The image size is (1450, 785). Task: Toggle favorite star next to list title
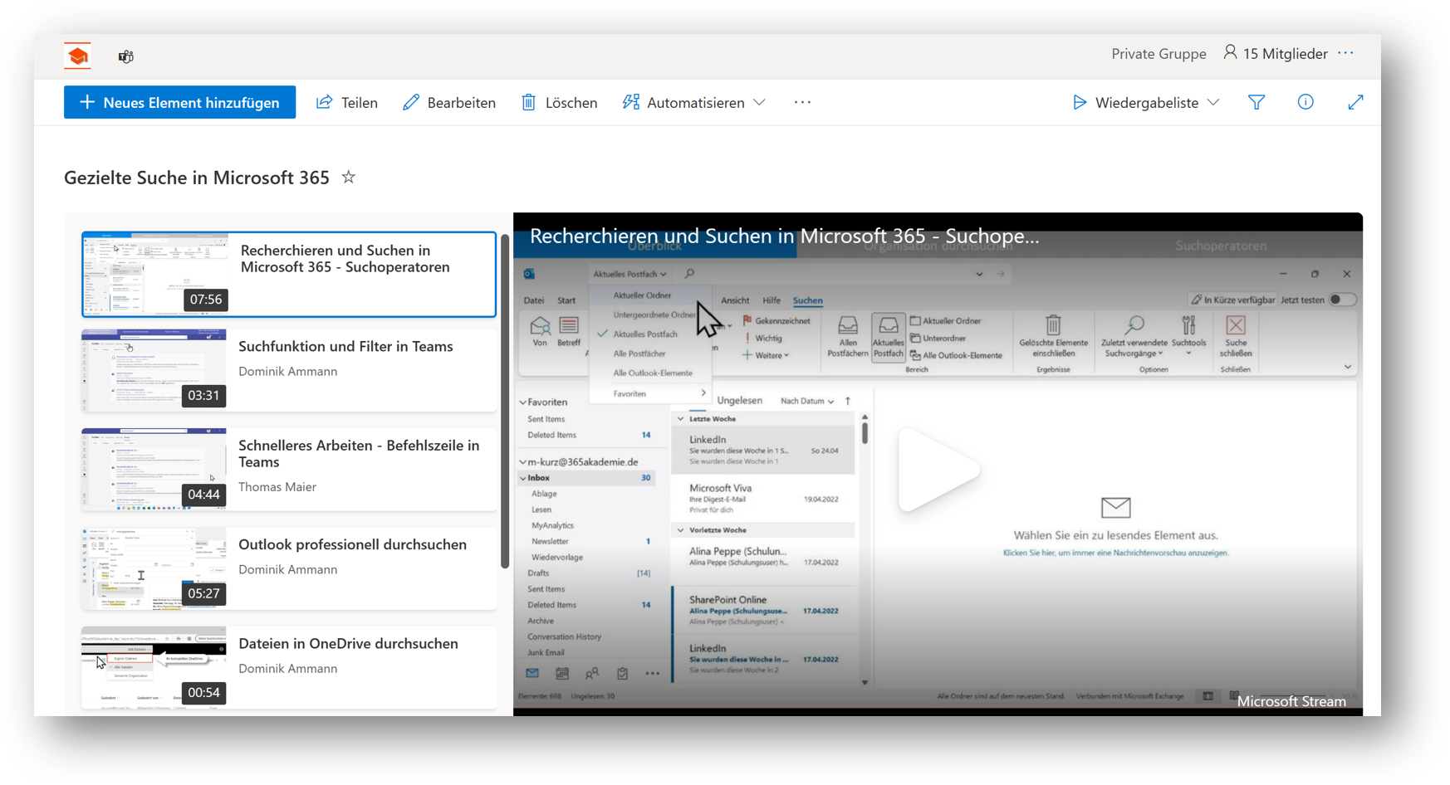349,177
